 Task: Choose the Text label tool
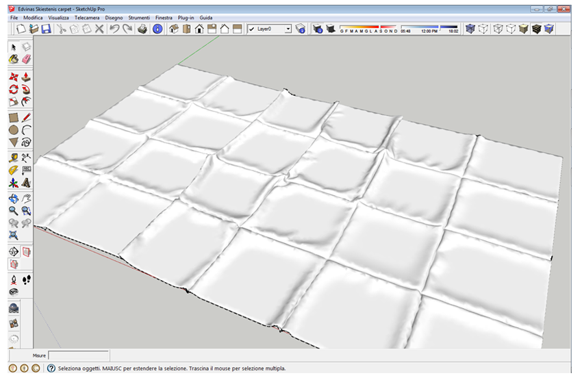(26, 170)
